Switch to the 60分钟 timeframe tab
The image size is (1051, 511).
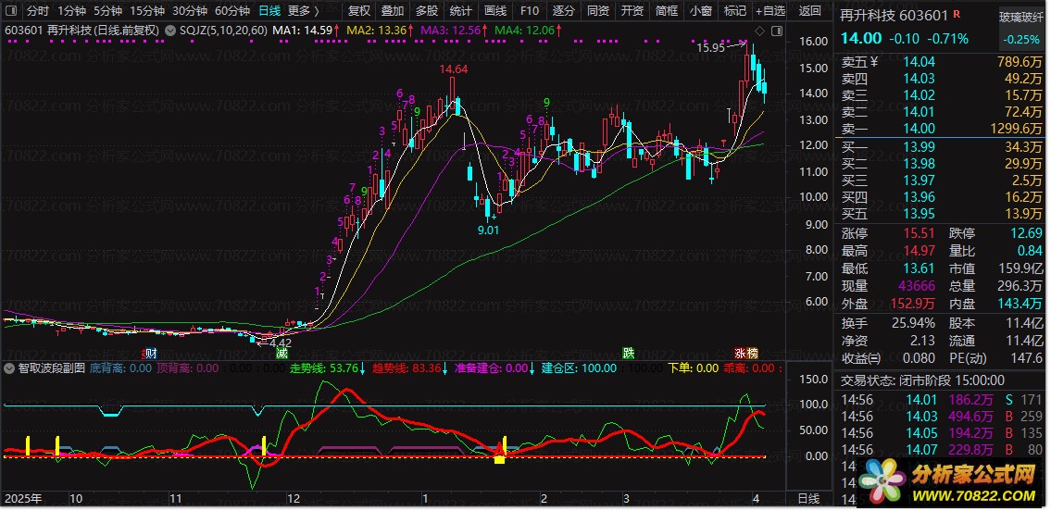231,11
